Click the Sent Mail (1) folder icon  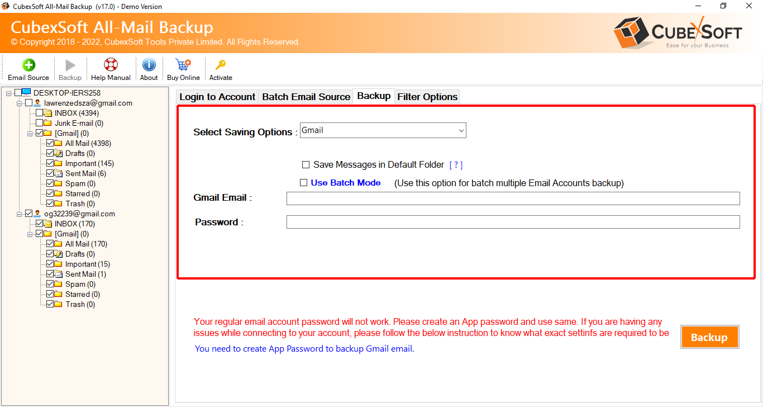[59, 274]
